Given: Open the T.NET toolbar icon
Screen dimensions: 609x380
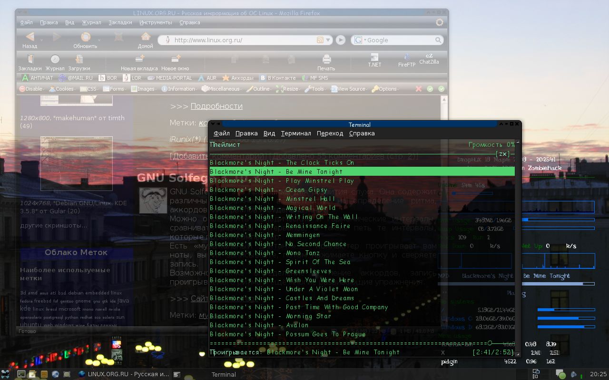Looking at the screenshot, I should [374, 57].
